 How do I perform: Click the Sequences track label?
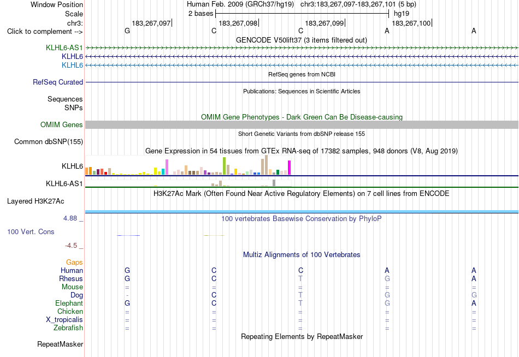65,99
